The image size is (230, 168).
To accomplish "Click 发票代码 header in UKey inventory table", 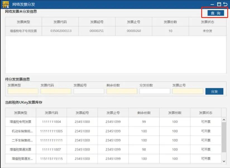I will pos(51,113).
